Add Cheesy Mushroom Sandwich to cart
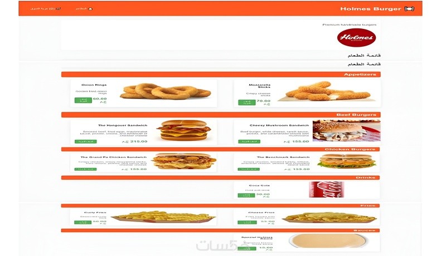Viewport: 446px width, 256px height. (249, 141)
